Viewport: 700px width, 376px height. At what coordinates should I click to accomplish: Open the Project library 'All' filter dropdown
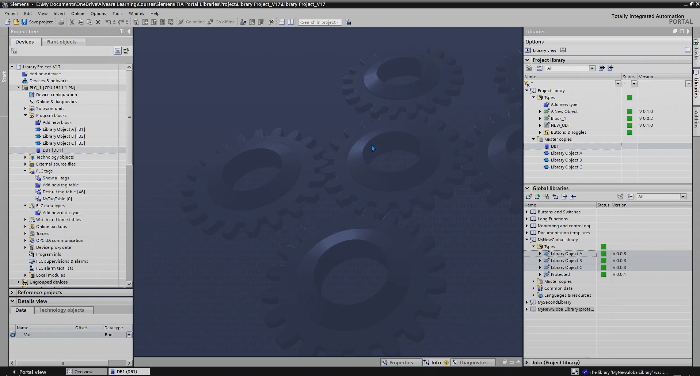pos(591,68)
